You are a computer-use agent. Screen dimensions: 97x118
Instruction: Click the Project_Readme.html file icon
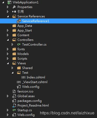point(14,105)
